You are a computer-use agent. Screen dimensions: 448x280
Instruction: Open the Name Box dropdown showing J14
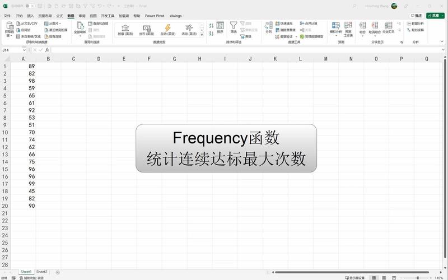[x=24, y=50]
